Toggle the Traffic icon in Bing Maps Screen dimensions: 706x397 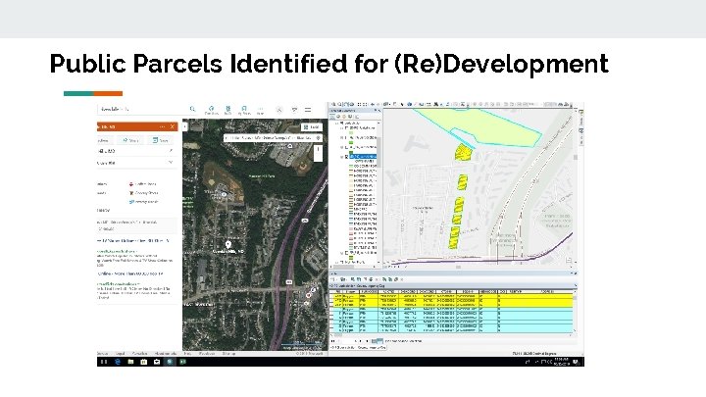coord(227,110)
